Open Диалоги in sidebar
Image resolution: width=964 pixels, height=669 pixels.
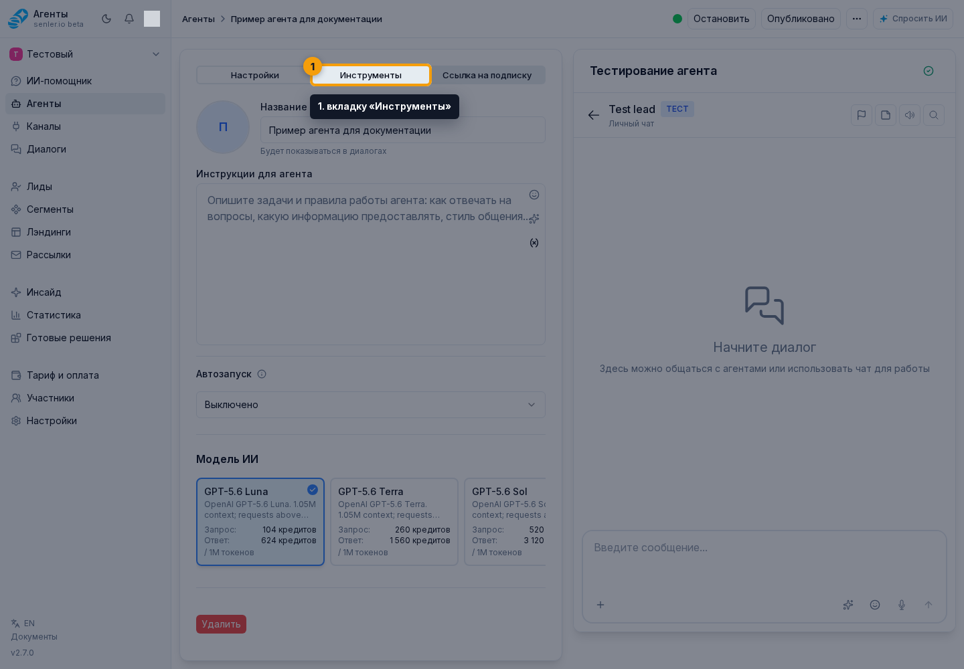(x=85, y=149)
